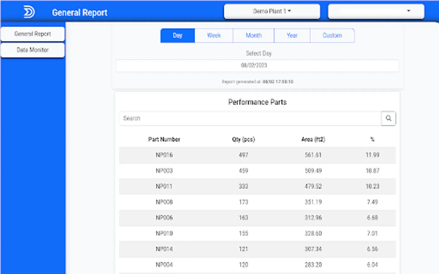Switch to the Custom tab
Viewport: 439px width, 274px height.
332,36
